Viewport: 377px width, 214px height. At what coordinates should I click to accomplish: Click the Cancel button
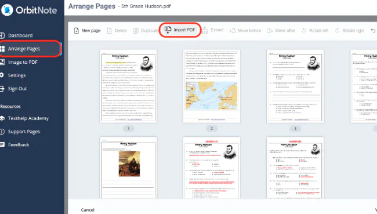pyautogui.click(x=88, y=210)
